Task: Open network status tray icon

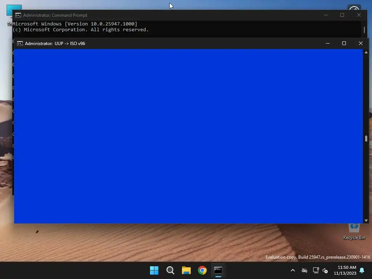Action: (316, 270)
